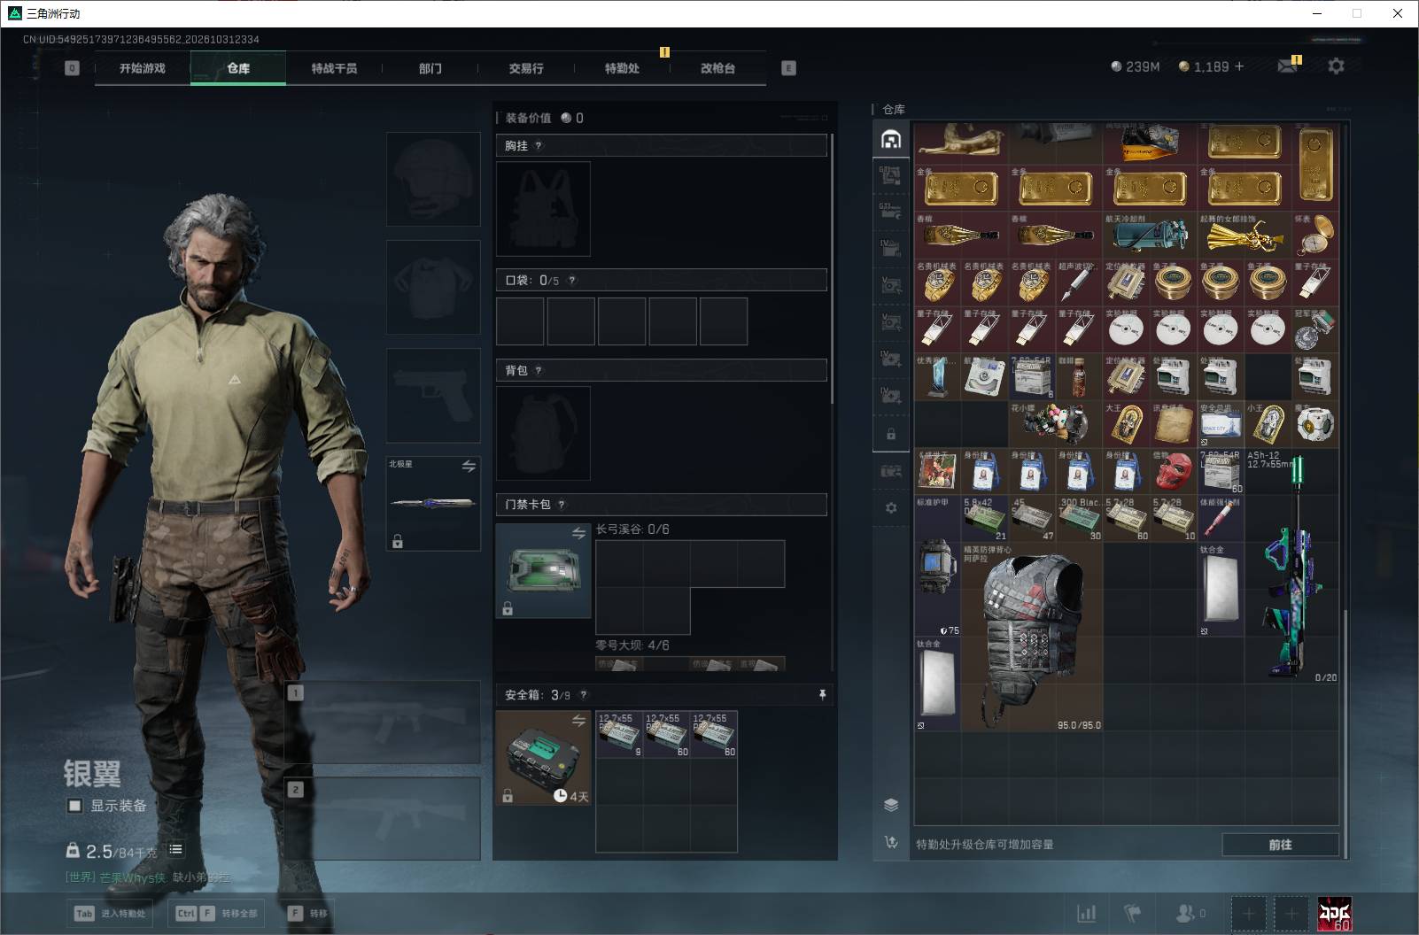This screenshot has width=1419, height=935.
Task: Expand the 背包 help question mark
Action: click(538, 371)
